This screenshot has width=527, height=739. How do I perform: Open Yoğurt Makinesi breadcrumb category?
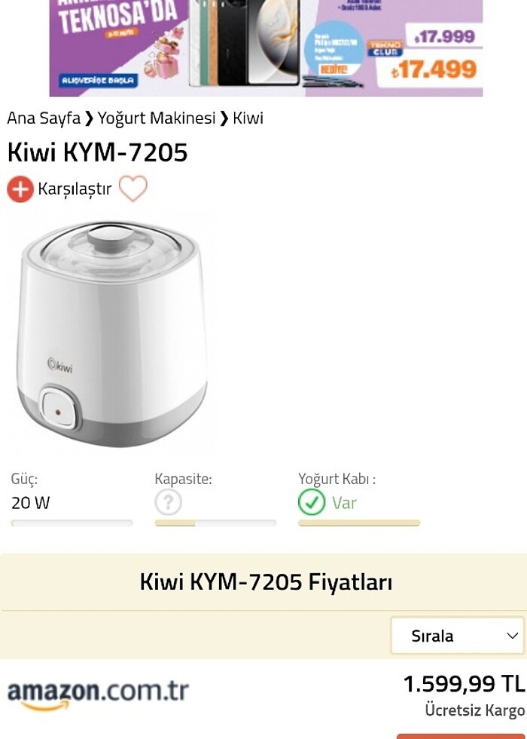[157, 118]
